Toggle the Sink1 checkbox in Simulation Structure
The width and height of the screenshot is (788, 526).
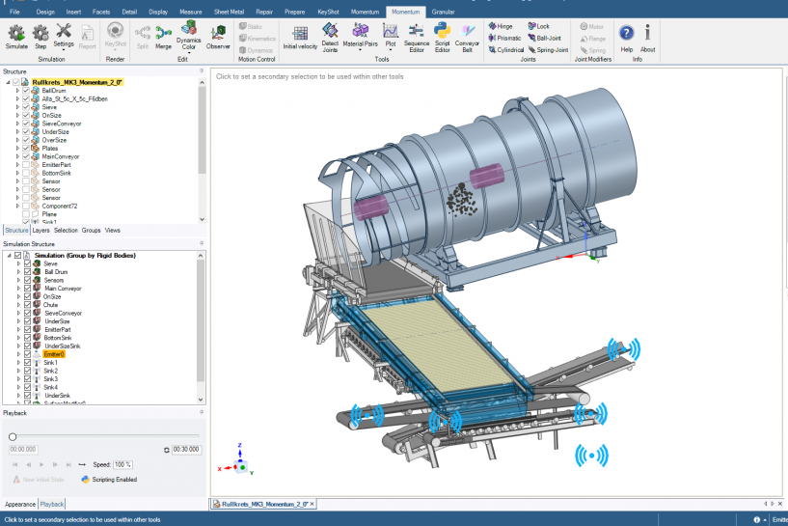[28, 363]
